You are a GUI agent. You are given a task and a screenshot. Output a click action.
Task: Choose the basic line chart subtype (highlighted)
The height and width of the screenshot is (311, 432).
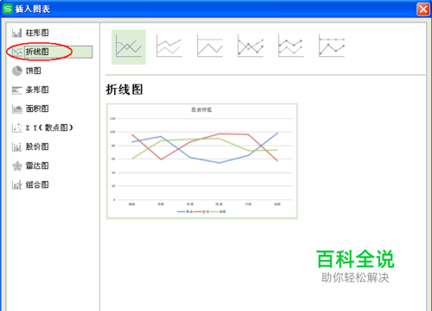(129, 47)
